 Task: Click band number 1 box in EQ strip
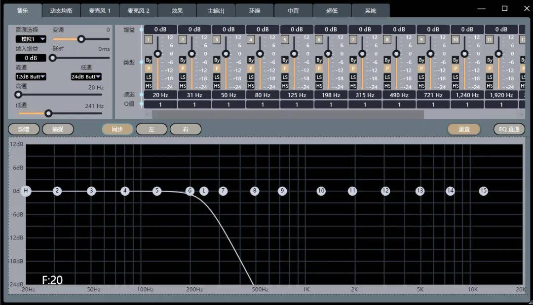149,40
